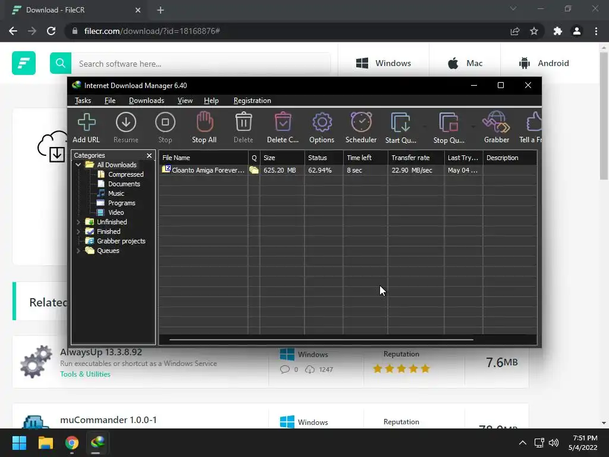Open the Mac section on FileCR
The width and height of the screenshot is (609, 457).
465,63
